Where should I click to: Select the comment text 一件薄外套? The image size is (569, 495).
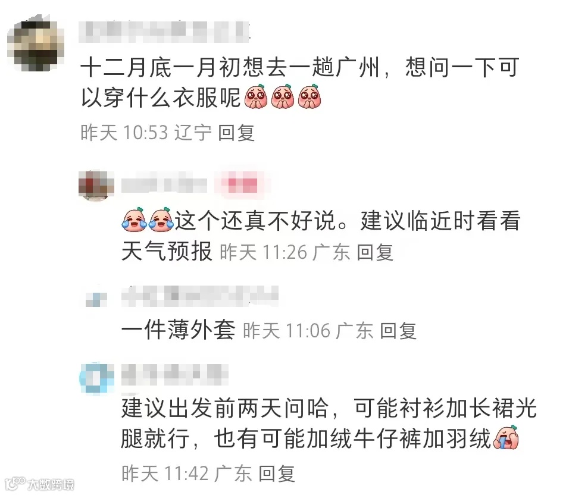(x=178, y=330)
